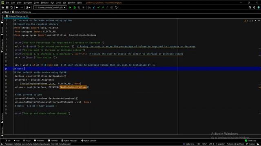Go to the next highlighted error arrow

(259, 21)
